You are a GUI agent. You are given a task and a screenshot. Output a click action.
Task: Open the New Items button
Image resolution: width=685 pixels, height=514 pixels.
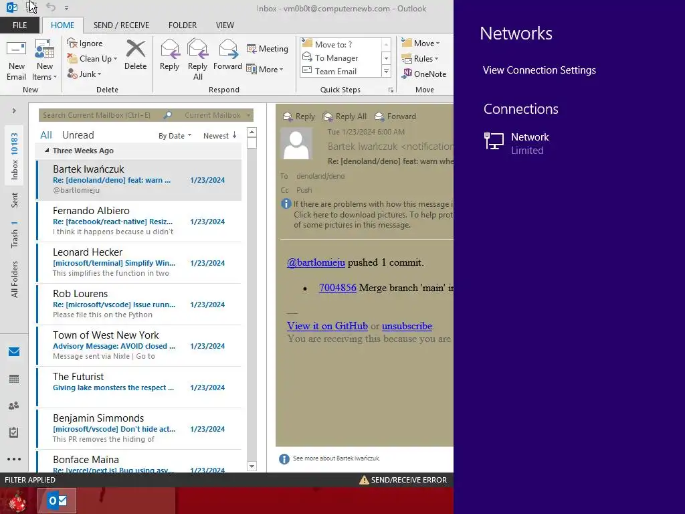[45, 60]
